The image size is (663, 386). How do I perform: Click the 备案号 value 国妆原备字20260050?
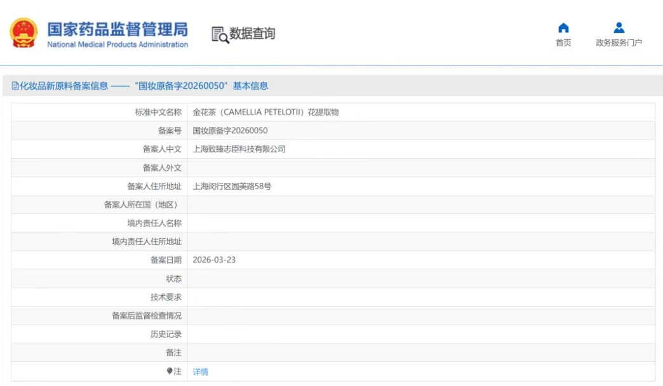click(x=230, y=131)
